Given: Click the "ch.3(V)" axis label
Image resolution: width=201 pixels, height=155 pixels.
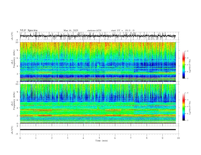Looking at the screenshot, I should pyautogui.click(x=12, y=130).
